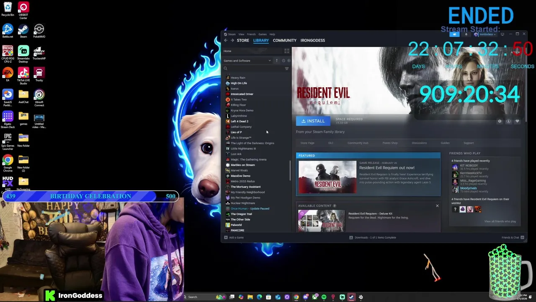
Task: Go back with the Steam back arrow
Action: (225, 40)
